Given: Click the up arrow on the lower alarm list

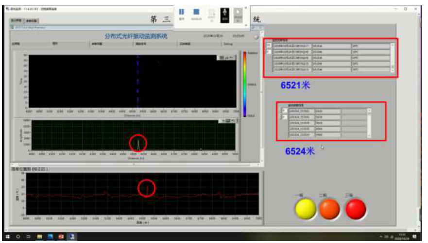Looking at the screenshot, I should click(369, 111).
